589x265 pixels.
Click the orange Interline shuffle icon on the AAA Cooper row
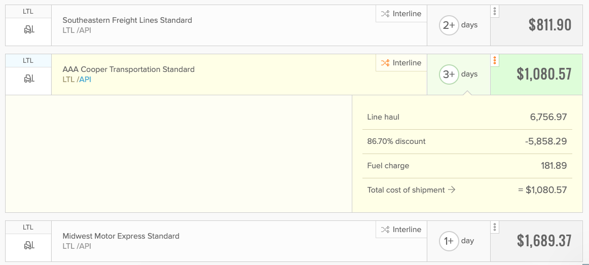pyautogui.click(x=385, y=63)
